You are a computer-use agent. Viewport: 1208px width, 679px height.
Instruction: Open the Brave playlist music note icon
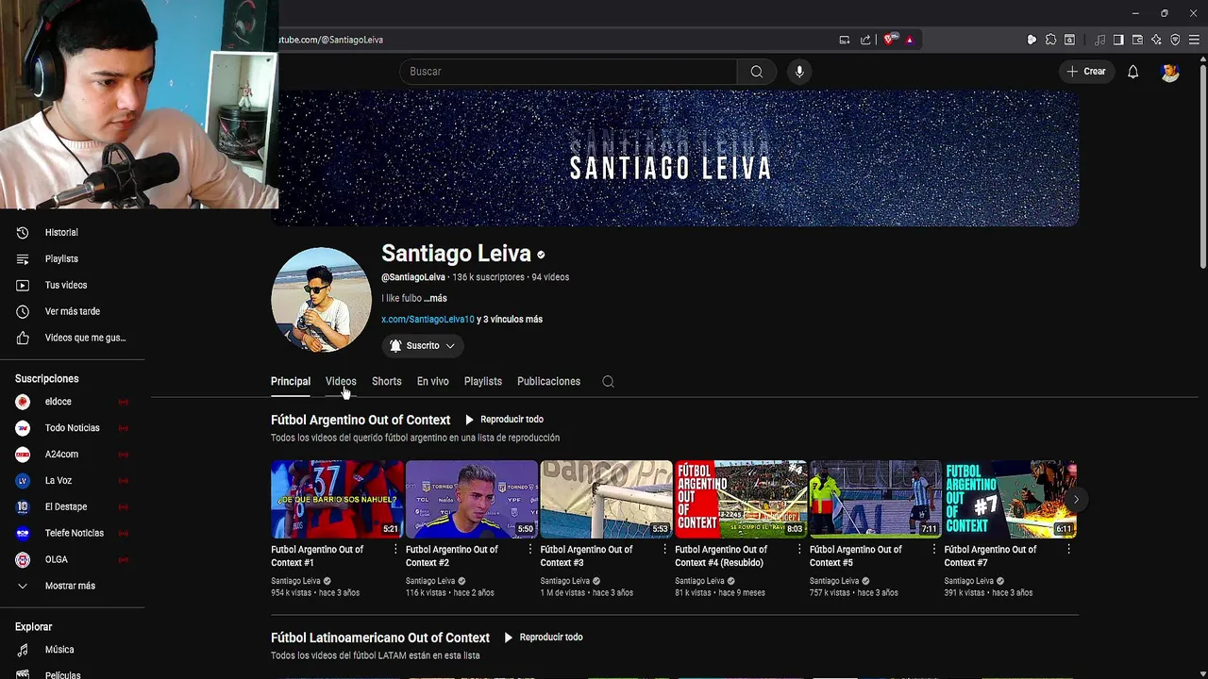tap(1099, 40)
